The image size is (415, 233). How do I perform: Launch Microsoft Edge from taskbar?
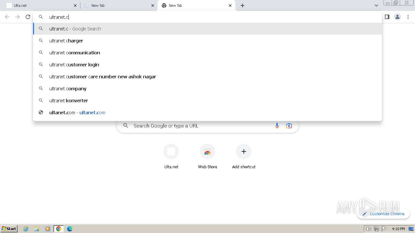(x=70, y=229)
